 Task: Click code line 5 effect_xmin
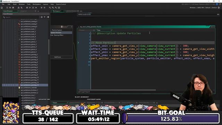click(x=140, y=46)
